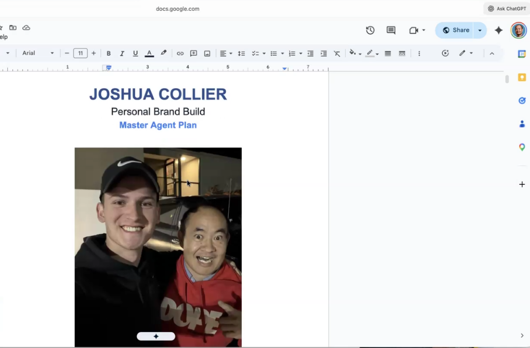Image resolution: width=530 pixels, height=348 pixels.
Task: Toggle underline formatting
Action: tap(136, 53)
